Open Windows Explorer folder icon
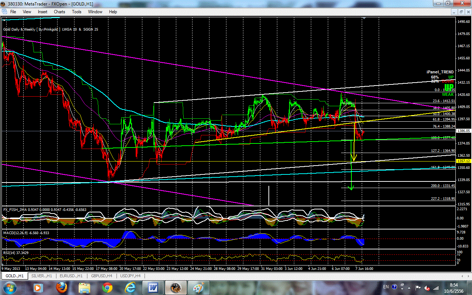472x295 pixels. (x=84, y=287)
